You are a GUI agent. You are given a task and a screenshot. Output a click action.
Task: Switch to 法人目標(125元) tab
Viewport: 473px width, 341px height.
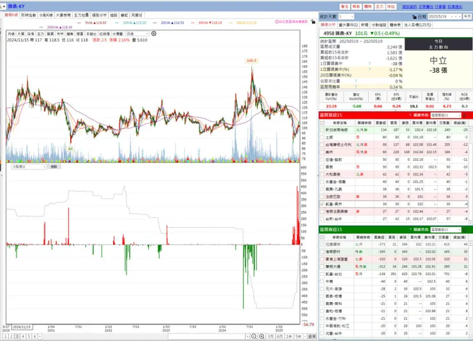pos(417,25)
